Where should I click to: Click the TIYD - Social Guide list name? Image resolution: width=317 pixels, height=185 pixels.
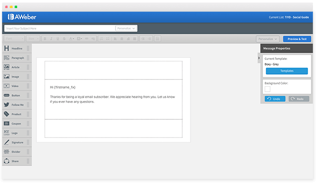297,17
